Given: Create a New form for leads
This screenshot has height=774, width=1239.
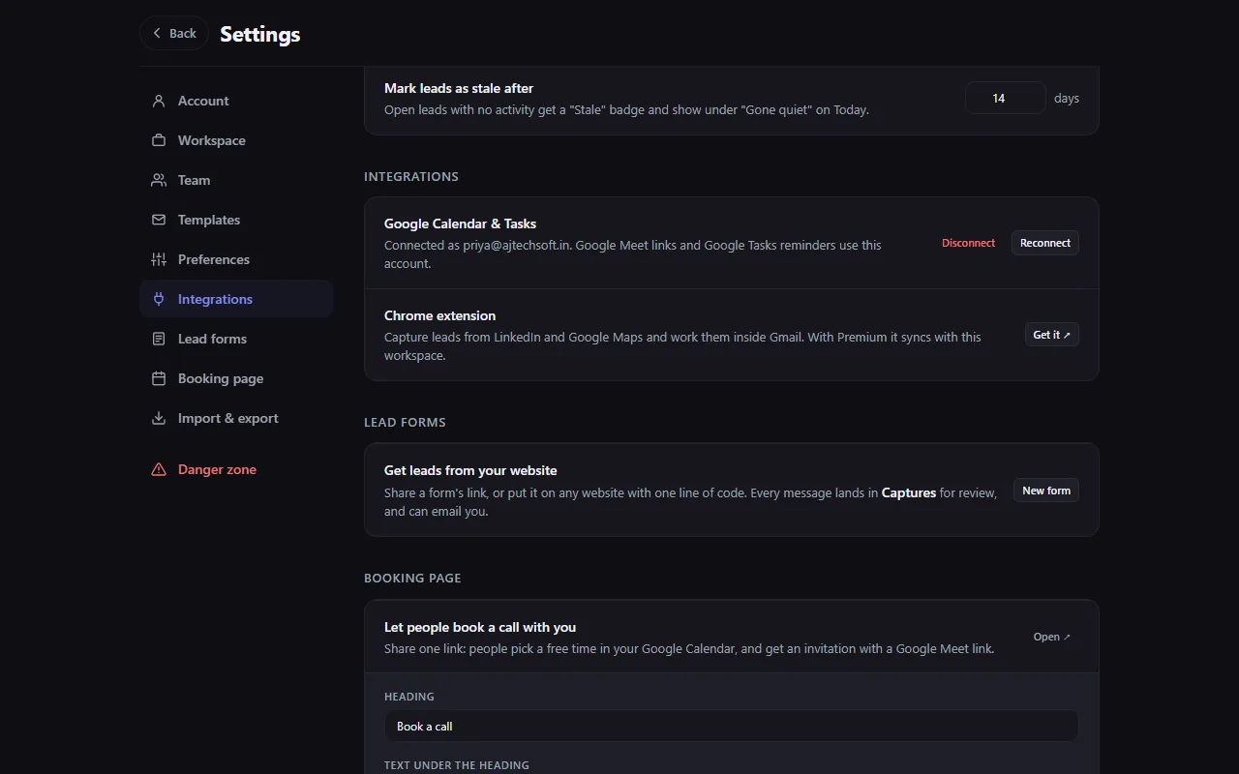Looking at the screenshot, I should (x=1046, y=491).
